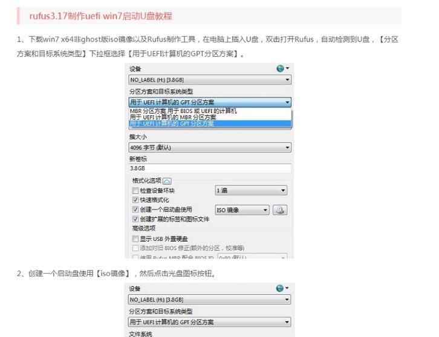This screenshot has height=337, width=439.
Task: Click the disc icon button beside ISO 镜像
Action: pyautogui.click(x=280, y=210)
